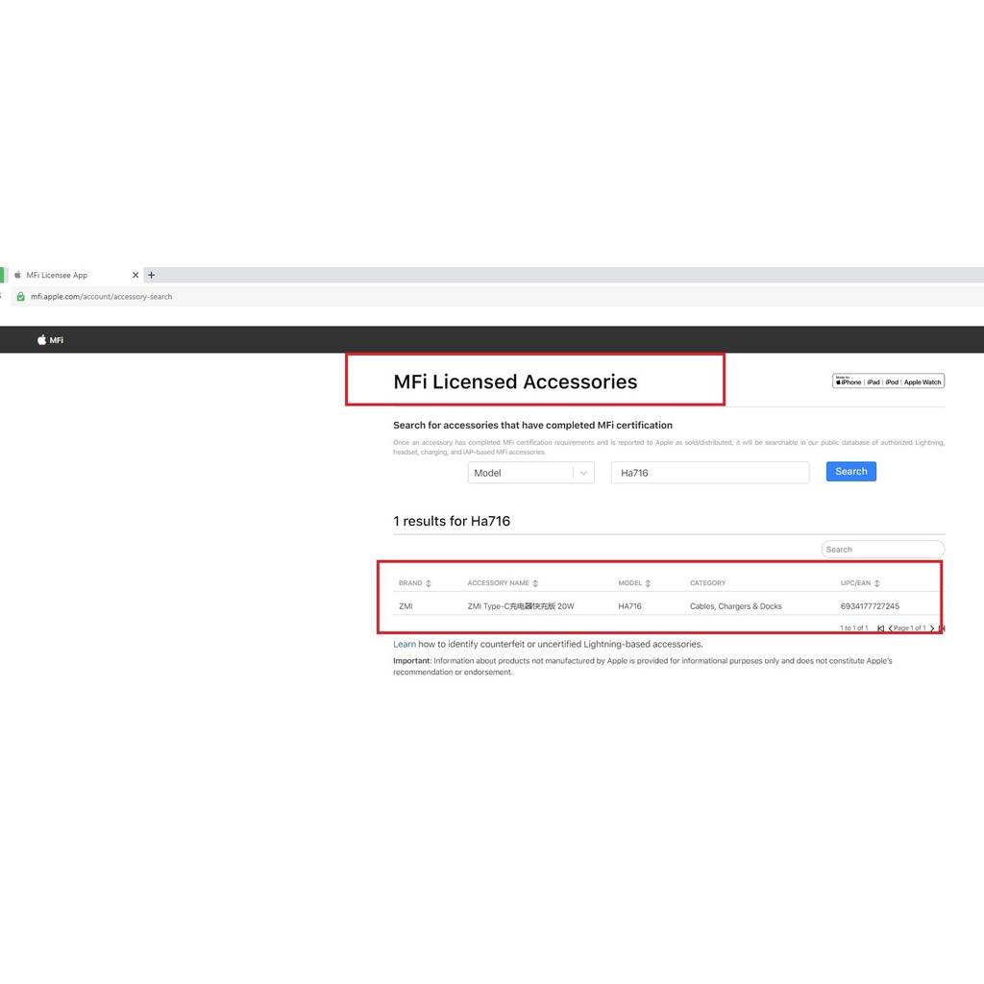Go to first page of results icon

click(880, 628)
